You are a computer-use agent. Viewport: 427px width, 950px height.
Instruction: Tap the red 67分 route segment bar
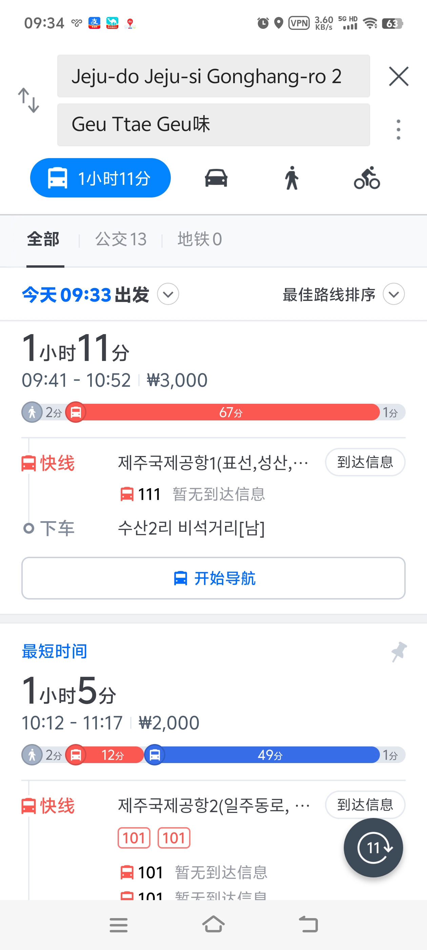click(x=231, y=412)
